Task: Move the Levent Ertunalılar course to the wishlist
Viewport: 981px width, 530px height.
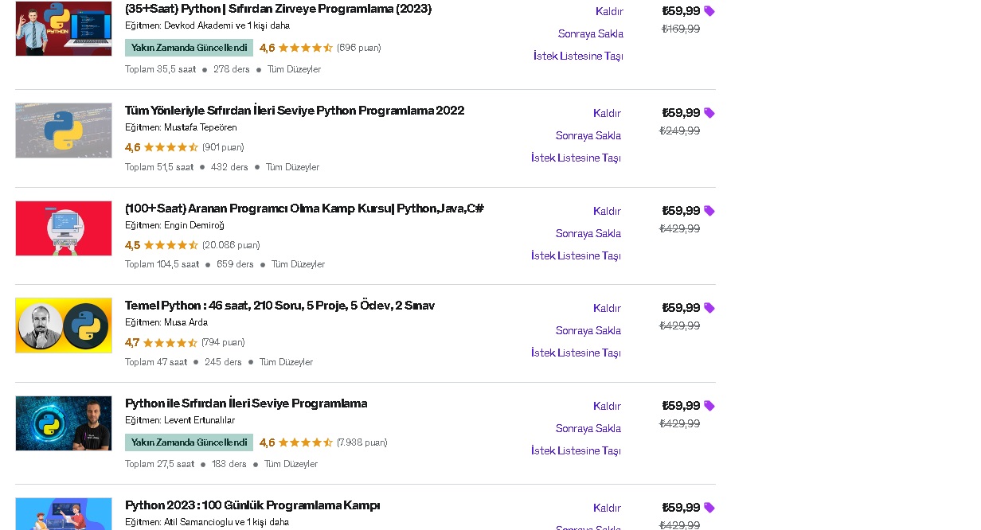Action: (576, 450)
